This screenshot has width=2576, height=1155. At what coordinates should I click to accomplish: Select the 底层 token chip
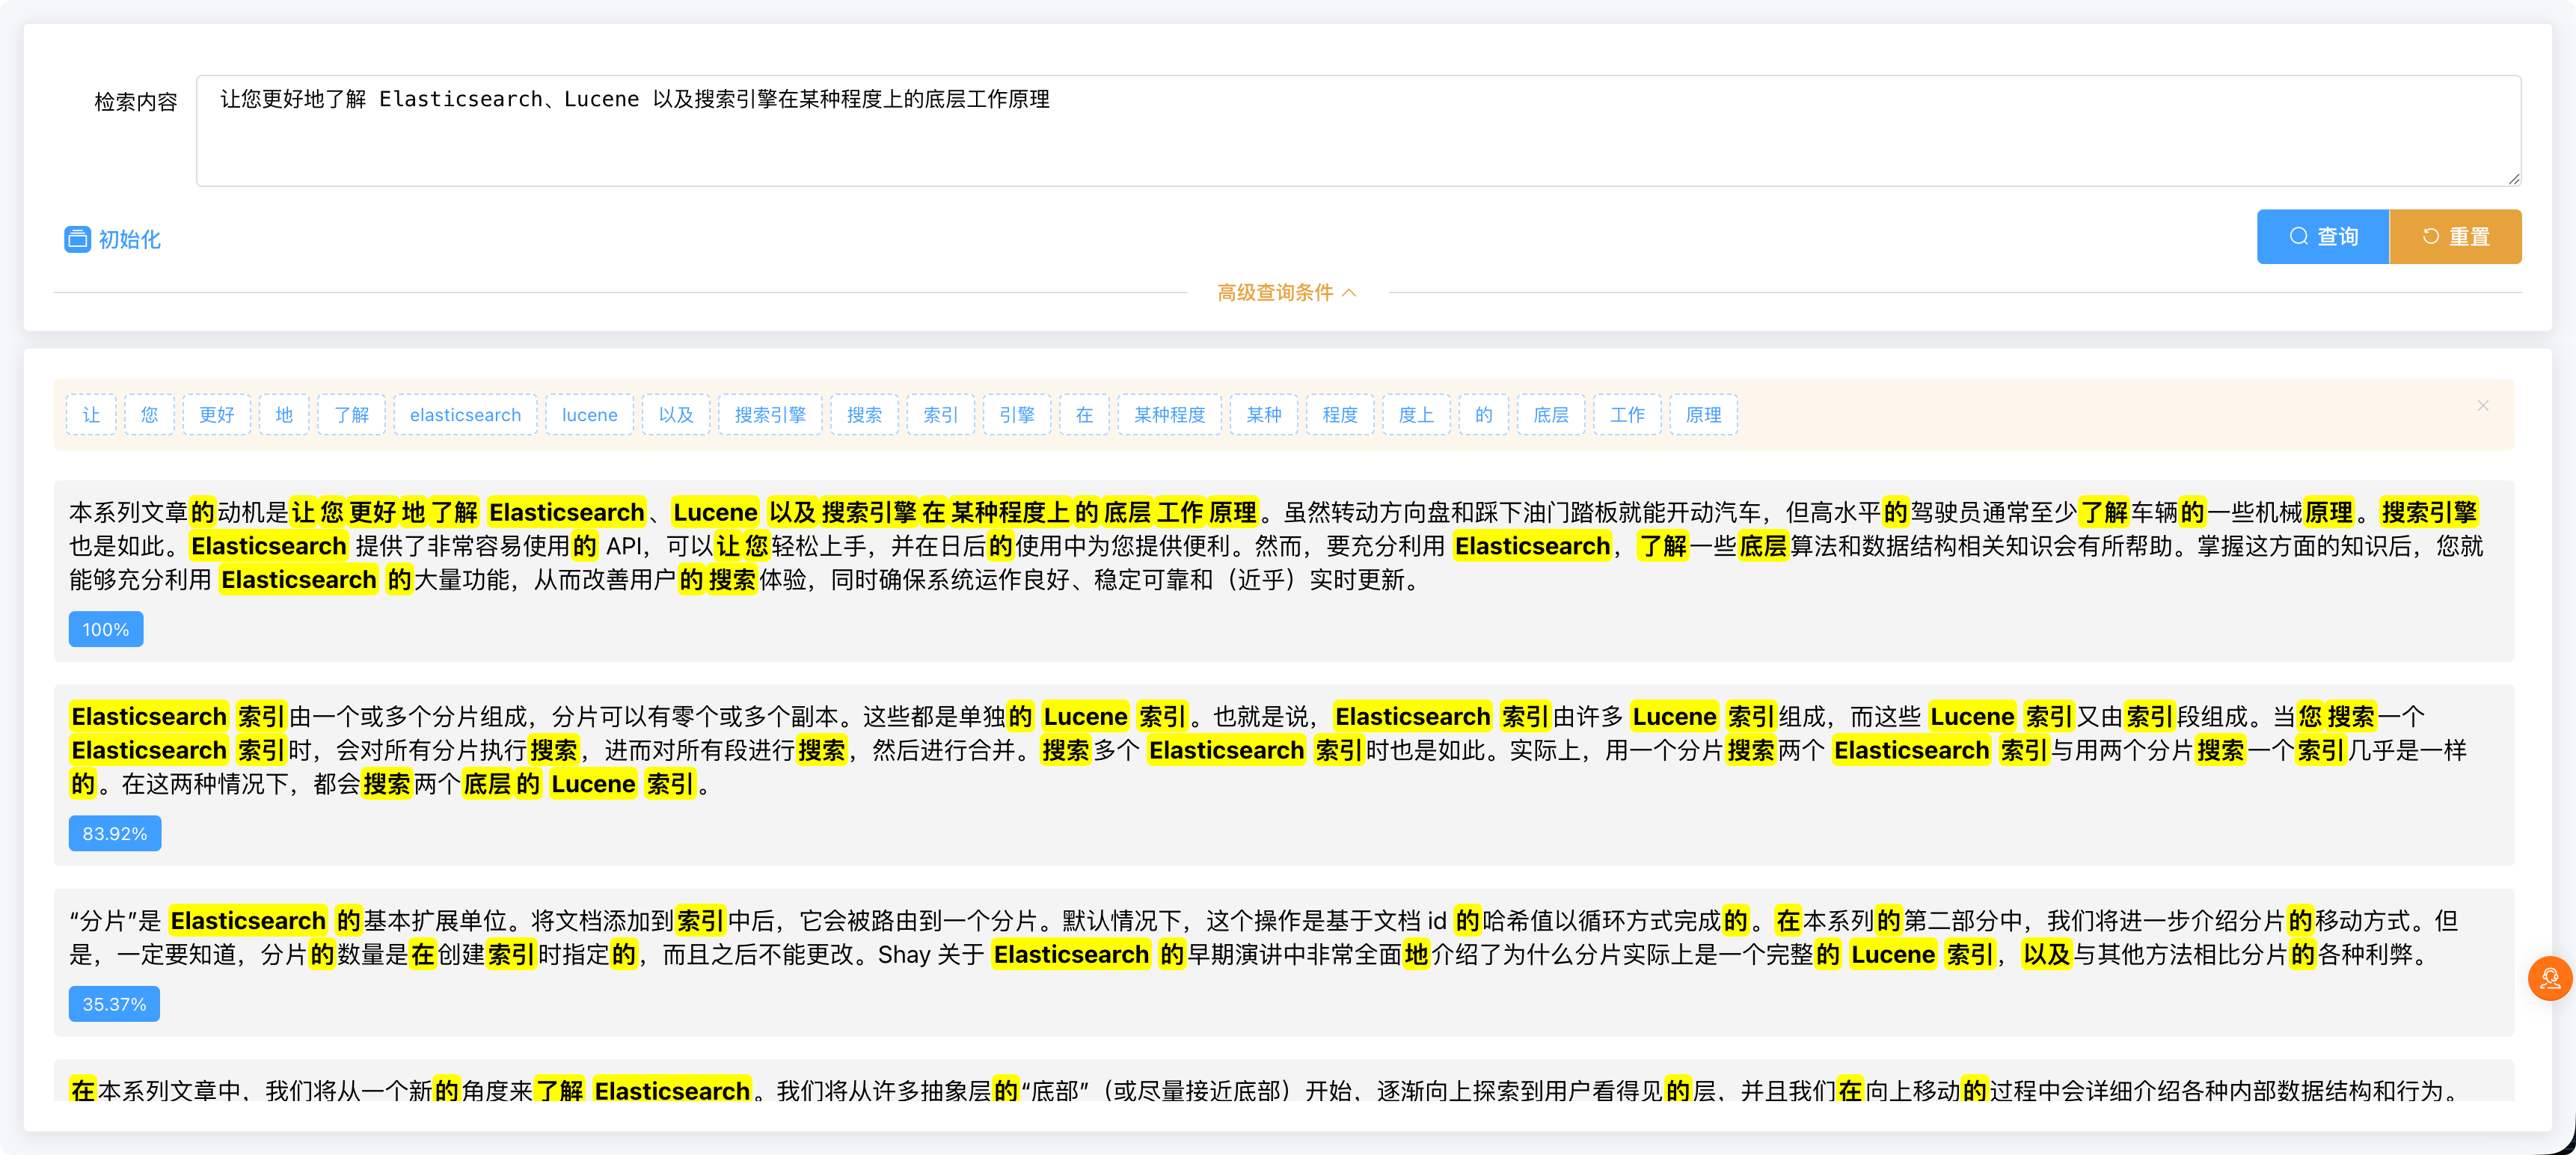coord(1551,414)
